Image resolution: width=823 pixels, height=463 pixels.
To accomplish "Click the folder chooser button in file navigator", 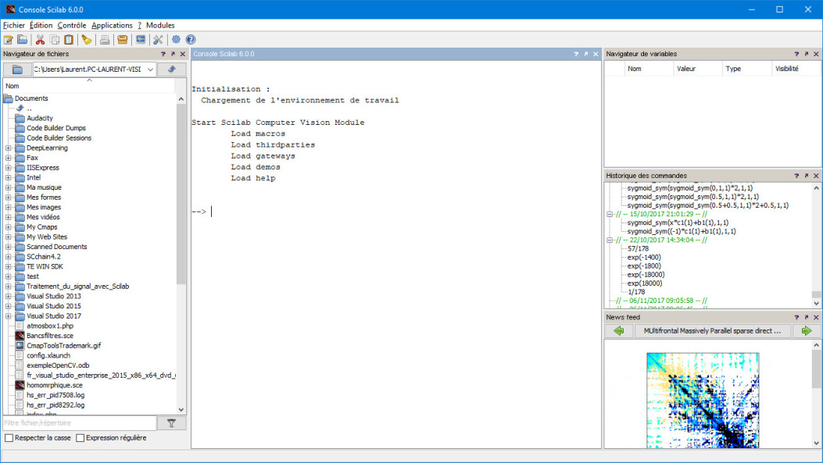I will (x=17, y=69).
